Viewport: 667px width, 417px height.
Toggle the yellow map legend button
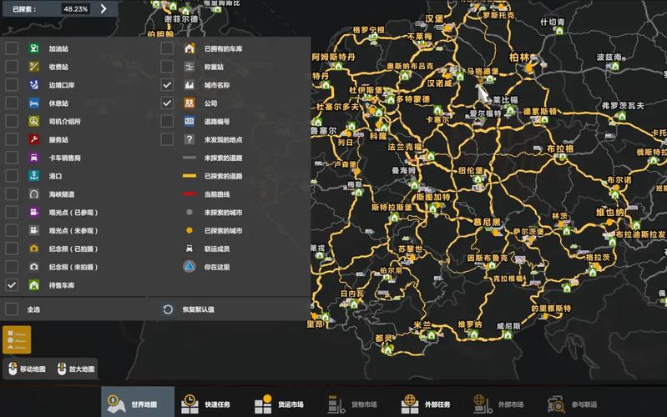click(17, 340)
